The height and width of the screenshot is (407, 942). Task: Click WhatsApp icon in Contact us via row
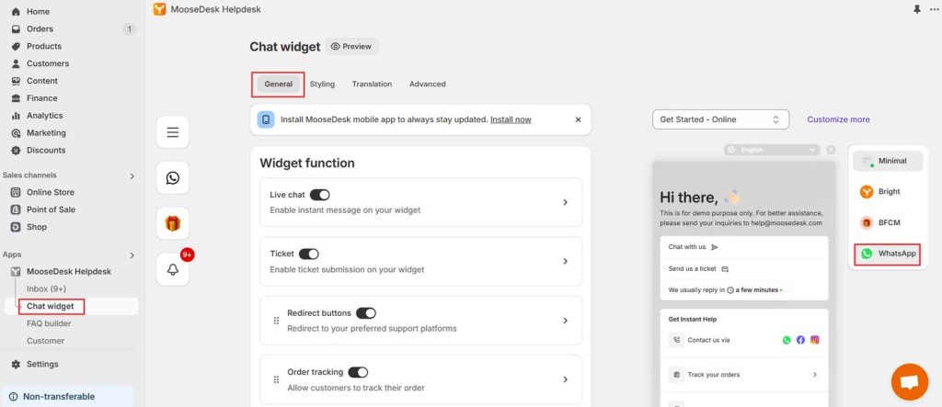pyautogui.click(x=787, y=340)
